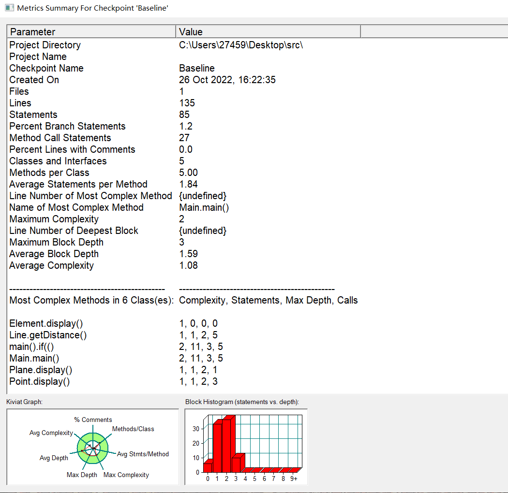Select the Element.display() method row
508x493 pixels.
click(x=46, y=324)
